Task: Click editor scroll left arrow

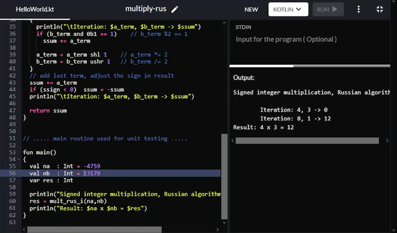Action: 24,229
